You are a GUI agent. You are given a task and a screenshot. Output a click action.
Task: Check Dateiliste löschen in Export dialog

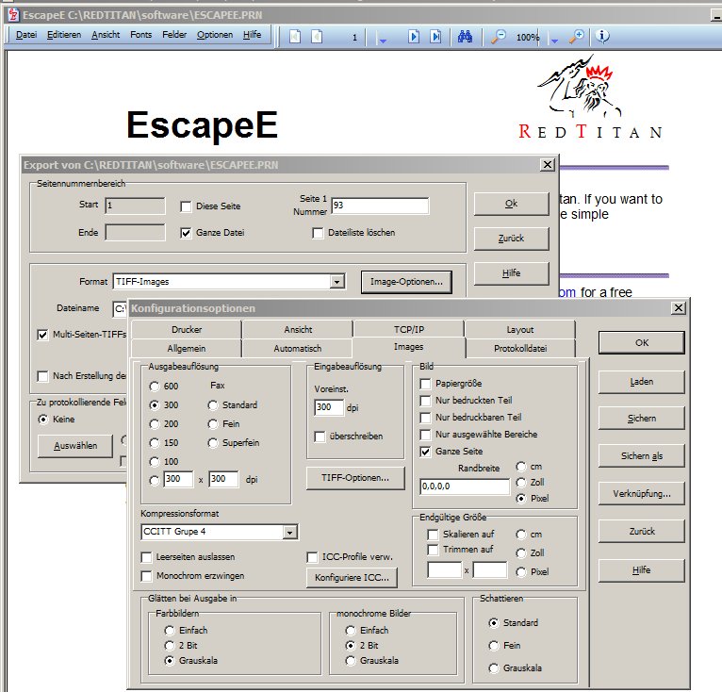(x=318, y=233)
